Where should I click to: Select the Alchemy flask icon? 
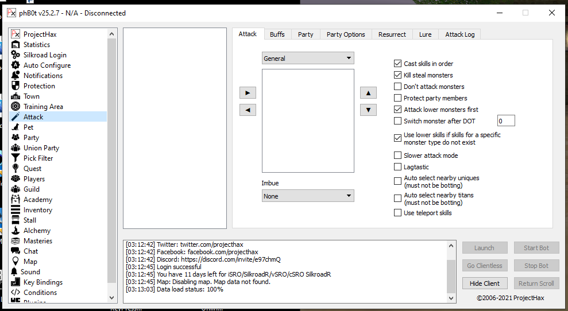point(16,231)
